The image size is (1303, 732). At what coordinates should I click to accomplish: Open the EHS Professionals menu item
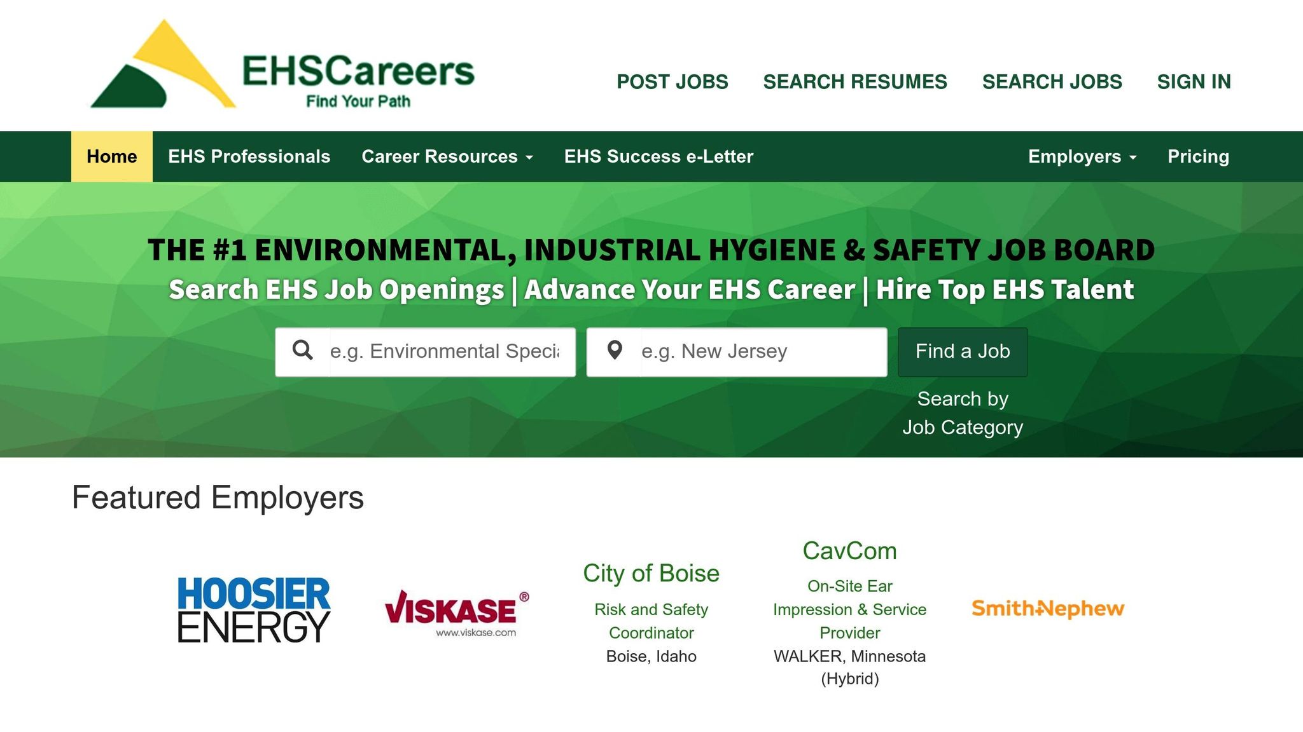249,157
